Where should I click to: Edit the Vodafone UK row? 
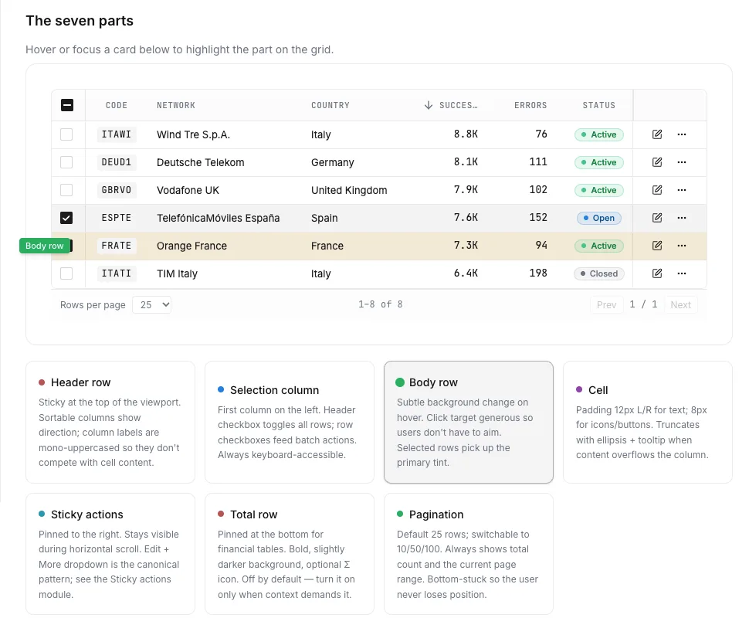pos(657,190)
